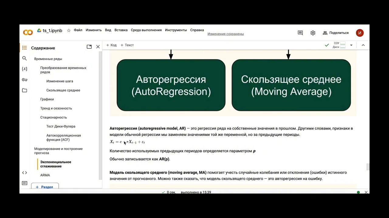This screenshot has height=218, width=389.
Task: Open the search sidebar icon
Action: pyautogui.click(x=25, y=58)
